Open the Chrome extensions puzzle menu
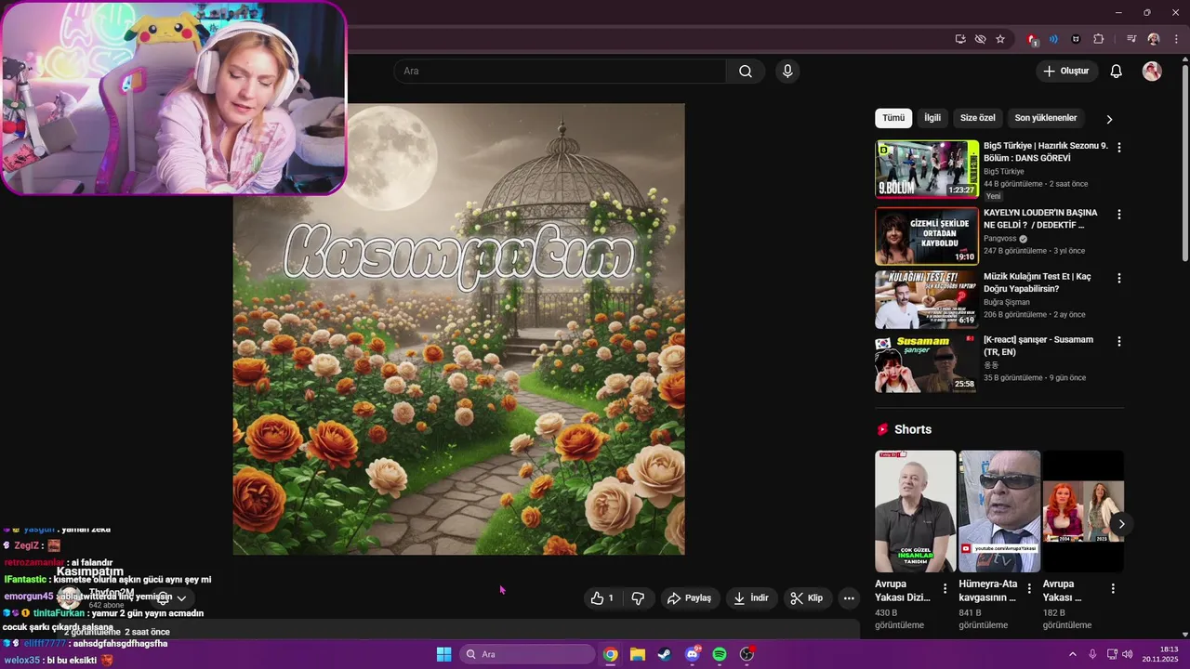Image resolution: width=1190 pixels, height=669 pixels. point(1099,39)
